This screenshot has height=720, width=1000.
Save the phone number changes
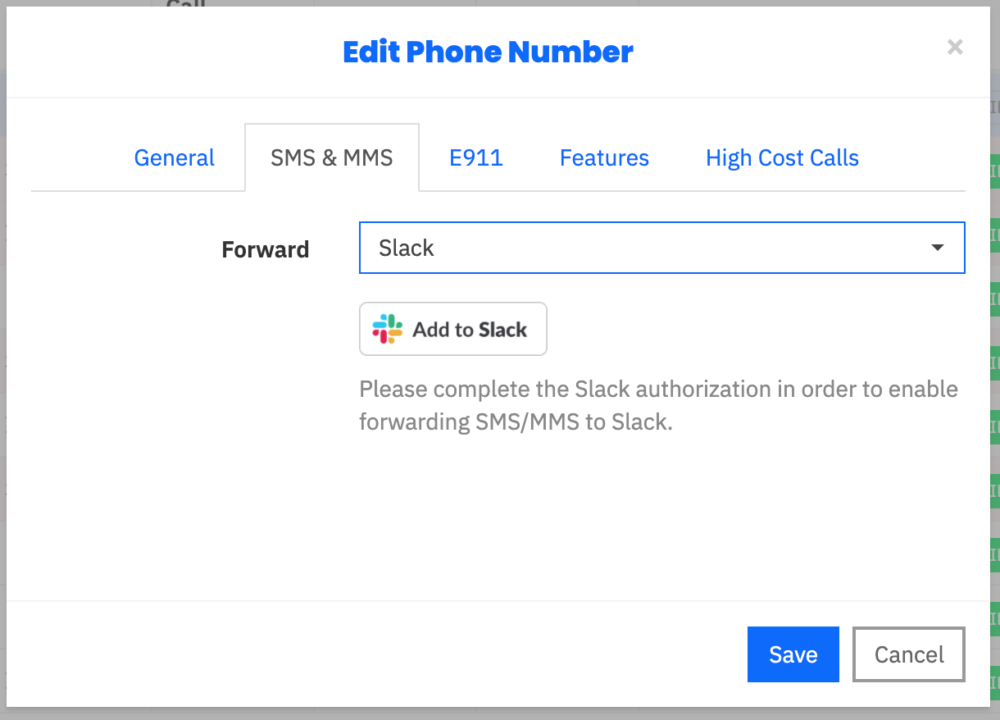[793, 654]
